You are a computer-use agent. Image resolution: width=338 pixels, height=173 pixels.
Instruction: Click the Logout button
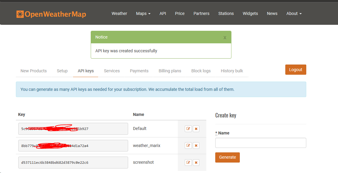coord(295,70)
